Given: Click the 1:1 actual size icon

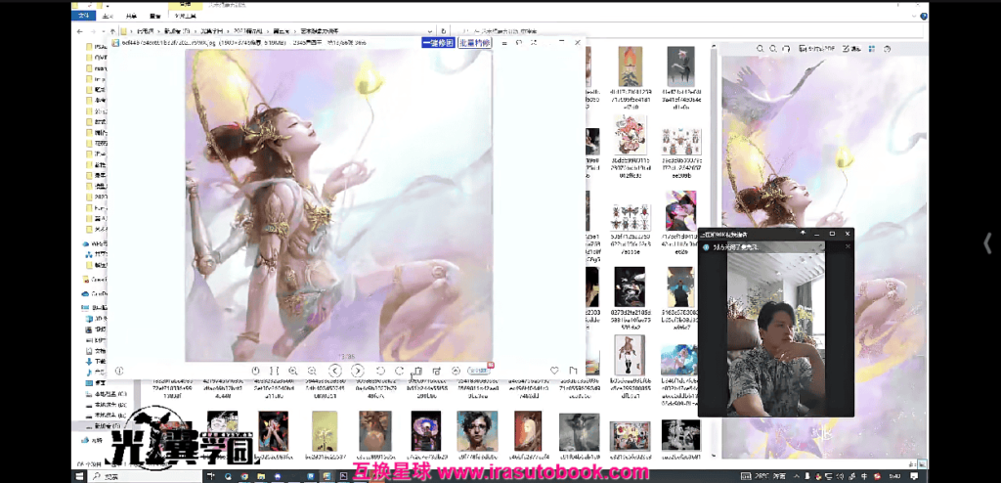Looking at the screenshot, I should click(x=255, y=371).
